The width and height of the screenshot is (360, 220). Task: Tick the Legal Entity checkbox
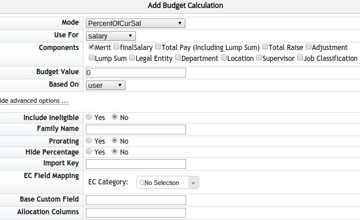click(x=132, y=57)
